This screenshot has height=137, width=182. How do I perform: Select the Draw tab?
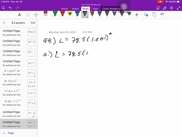tap(86, 9)
